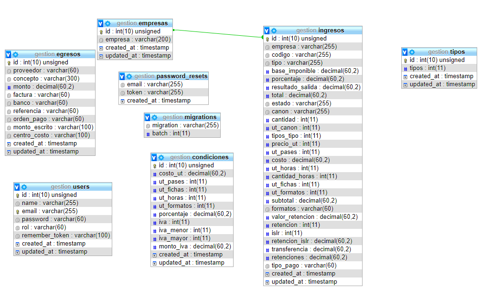Click the numeric hash icon beside egresos monto
Screen dimensions: 492x298
click(x=9, y=87)
